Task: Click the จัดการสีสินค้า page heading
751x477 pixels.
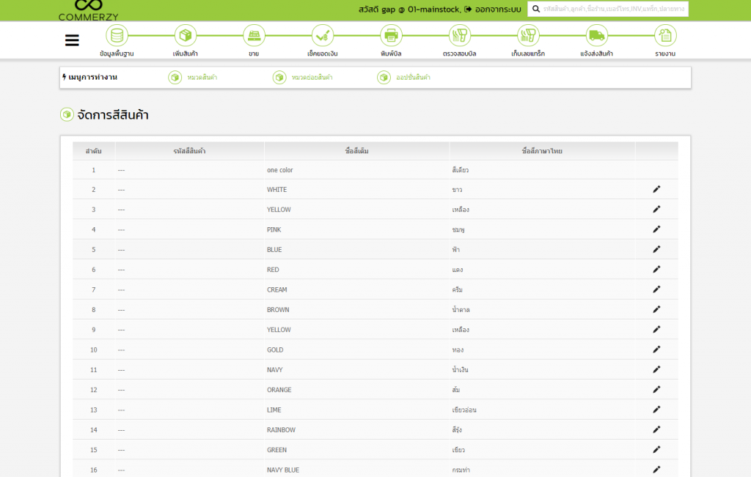Action: tap(112, 115)
